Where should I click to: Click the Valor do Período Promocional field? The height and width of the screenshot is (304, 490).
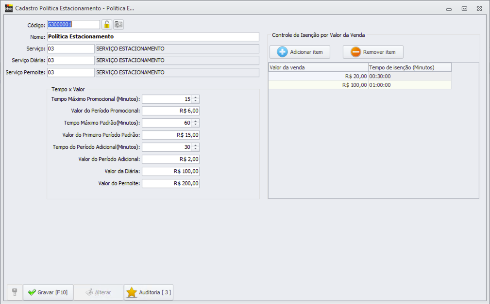(x=170, y=111)
